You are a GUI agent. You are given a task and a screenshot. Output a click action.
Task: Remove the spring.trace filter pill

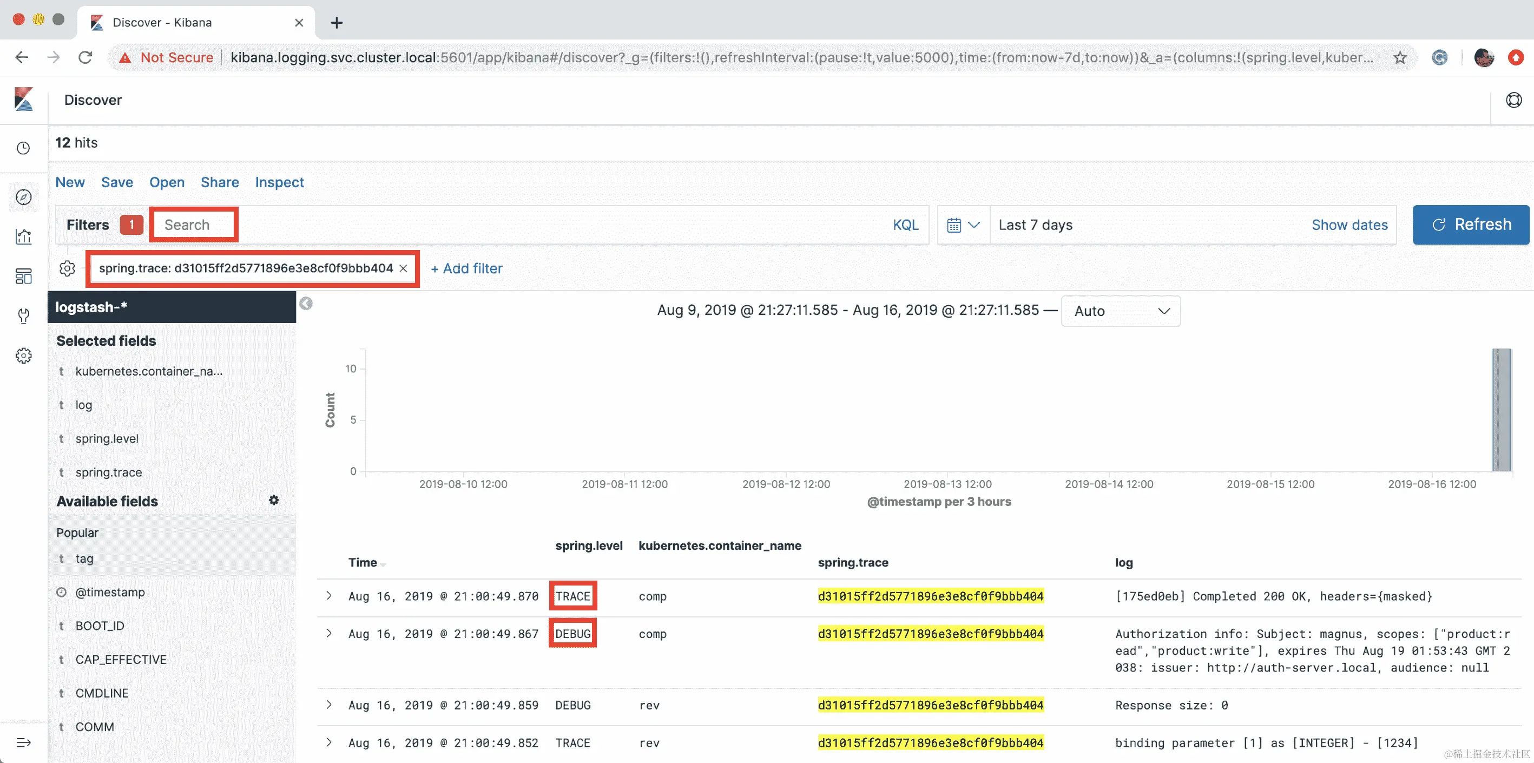click(404, 268)
